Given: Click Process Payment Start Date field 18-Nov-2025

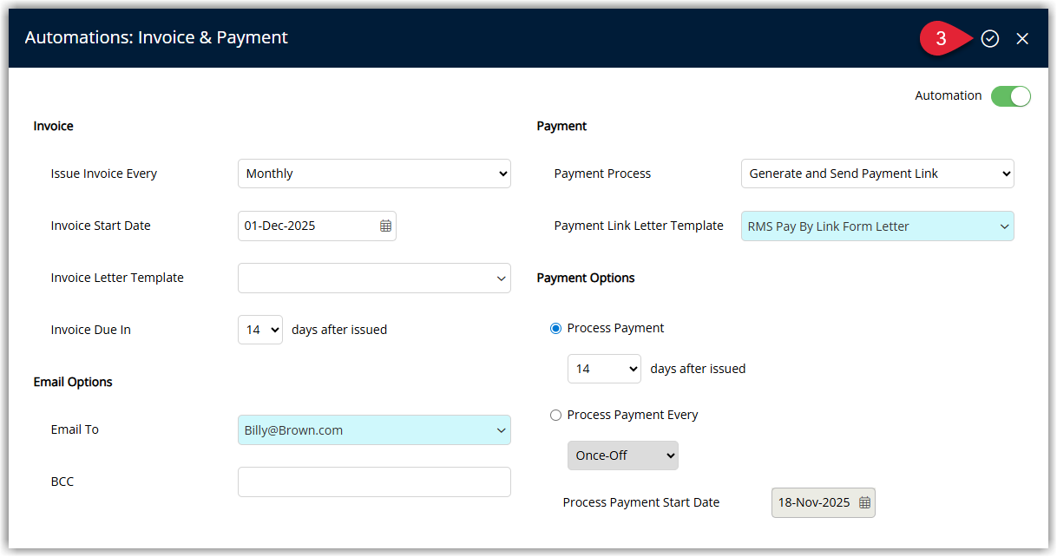Looking at the screenshot, I should pos(823,502).
